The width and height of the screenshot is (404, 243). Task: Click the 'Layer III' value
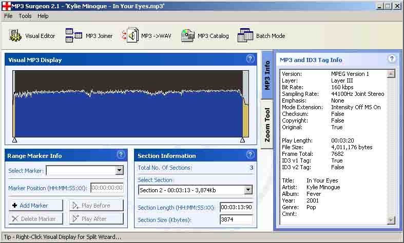(x=342, y=80)
